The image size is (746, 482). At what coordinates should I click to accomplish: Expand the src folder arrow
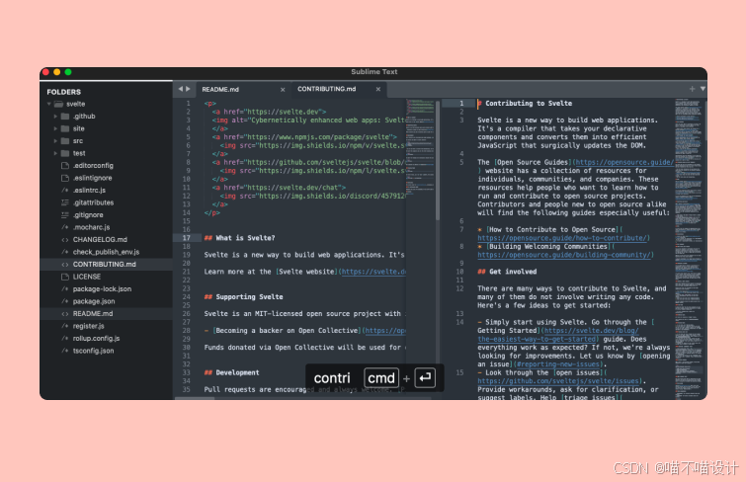[55, 141]
